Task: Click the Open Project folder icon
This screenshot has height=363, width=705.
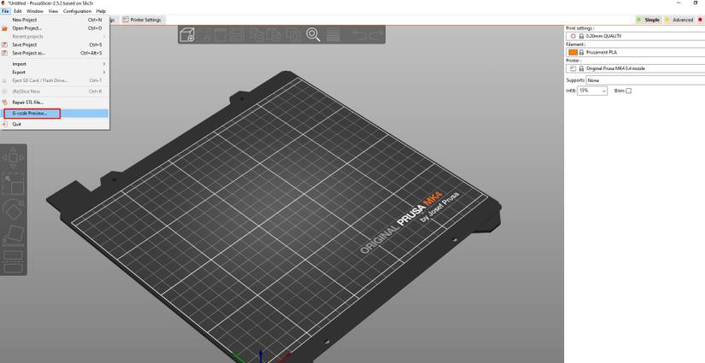Action: [5, 28]
